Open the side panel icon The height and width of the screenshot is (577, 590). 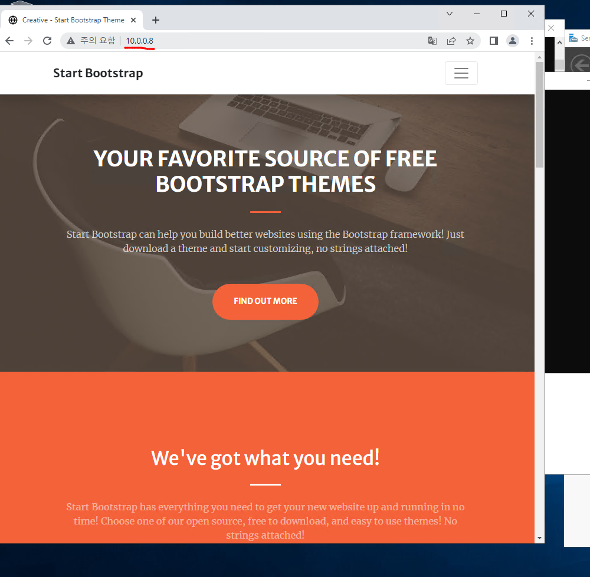point(494,41)
